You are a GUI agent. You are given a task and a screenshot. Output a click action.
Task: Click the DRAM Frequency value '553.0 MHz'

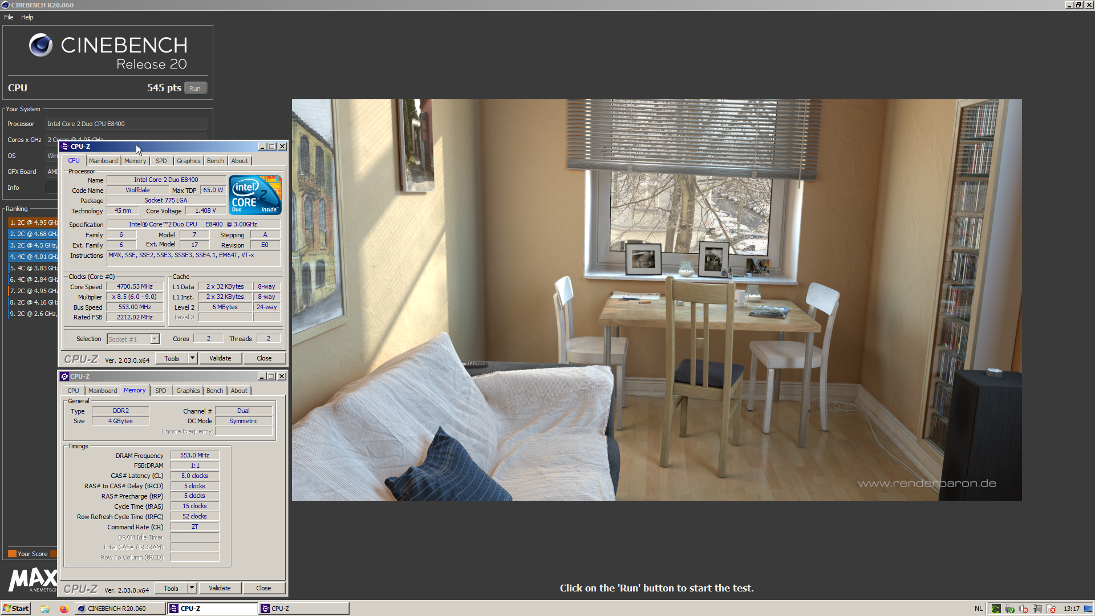194,455
